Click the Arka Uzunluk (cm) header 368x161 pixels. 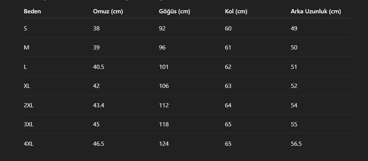[316, 11]
